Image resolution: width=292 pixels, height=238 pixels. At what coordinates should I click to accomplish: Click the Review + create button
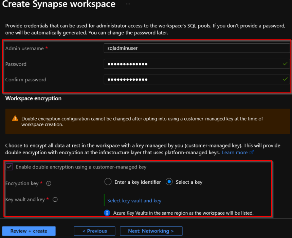[x=29, y=231]
